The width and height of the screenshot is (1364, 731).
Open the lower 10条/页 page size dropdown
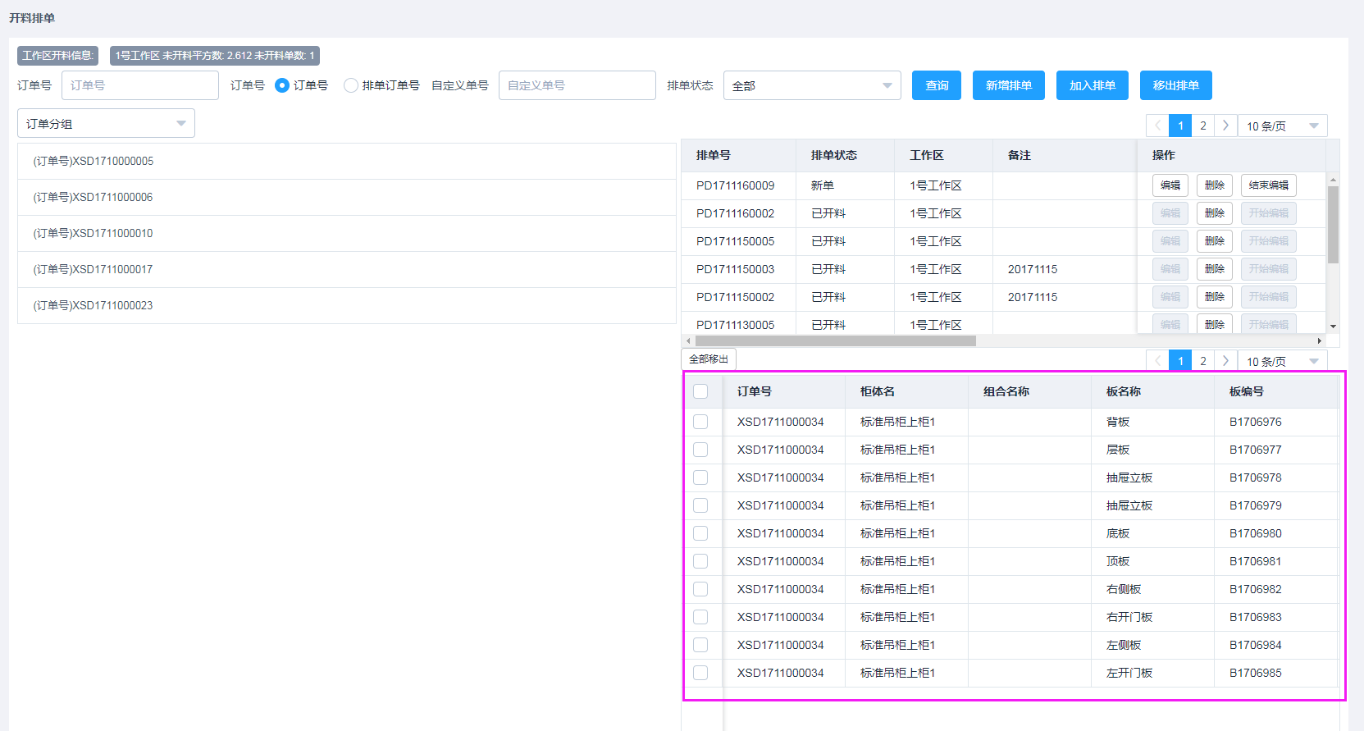pos(1282,361)
